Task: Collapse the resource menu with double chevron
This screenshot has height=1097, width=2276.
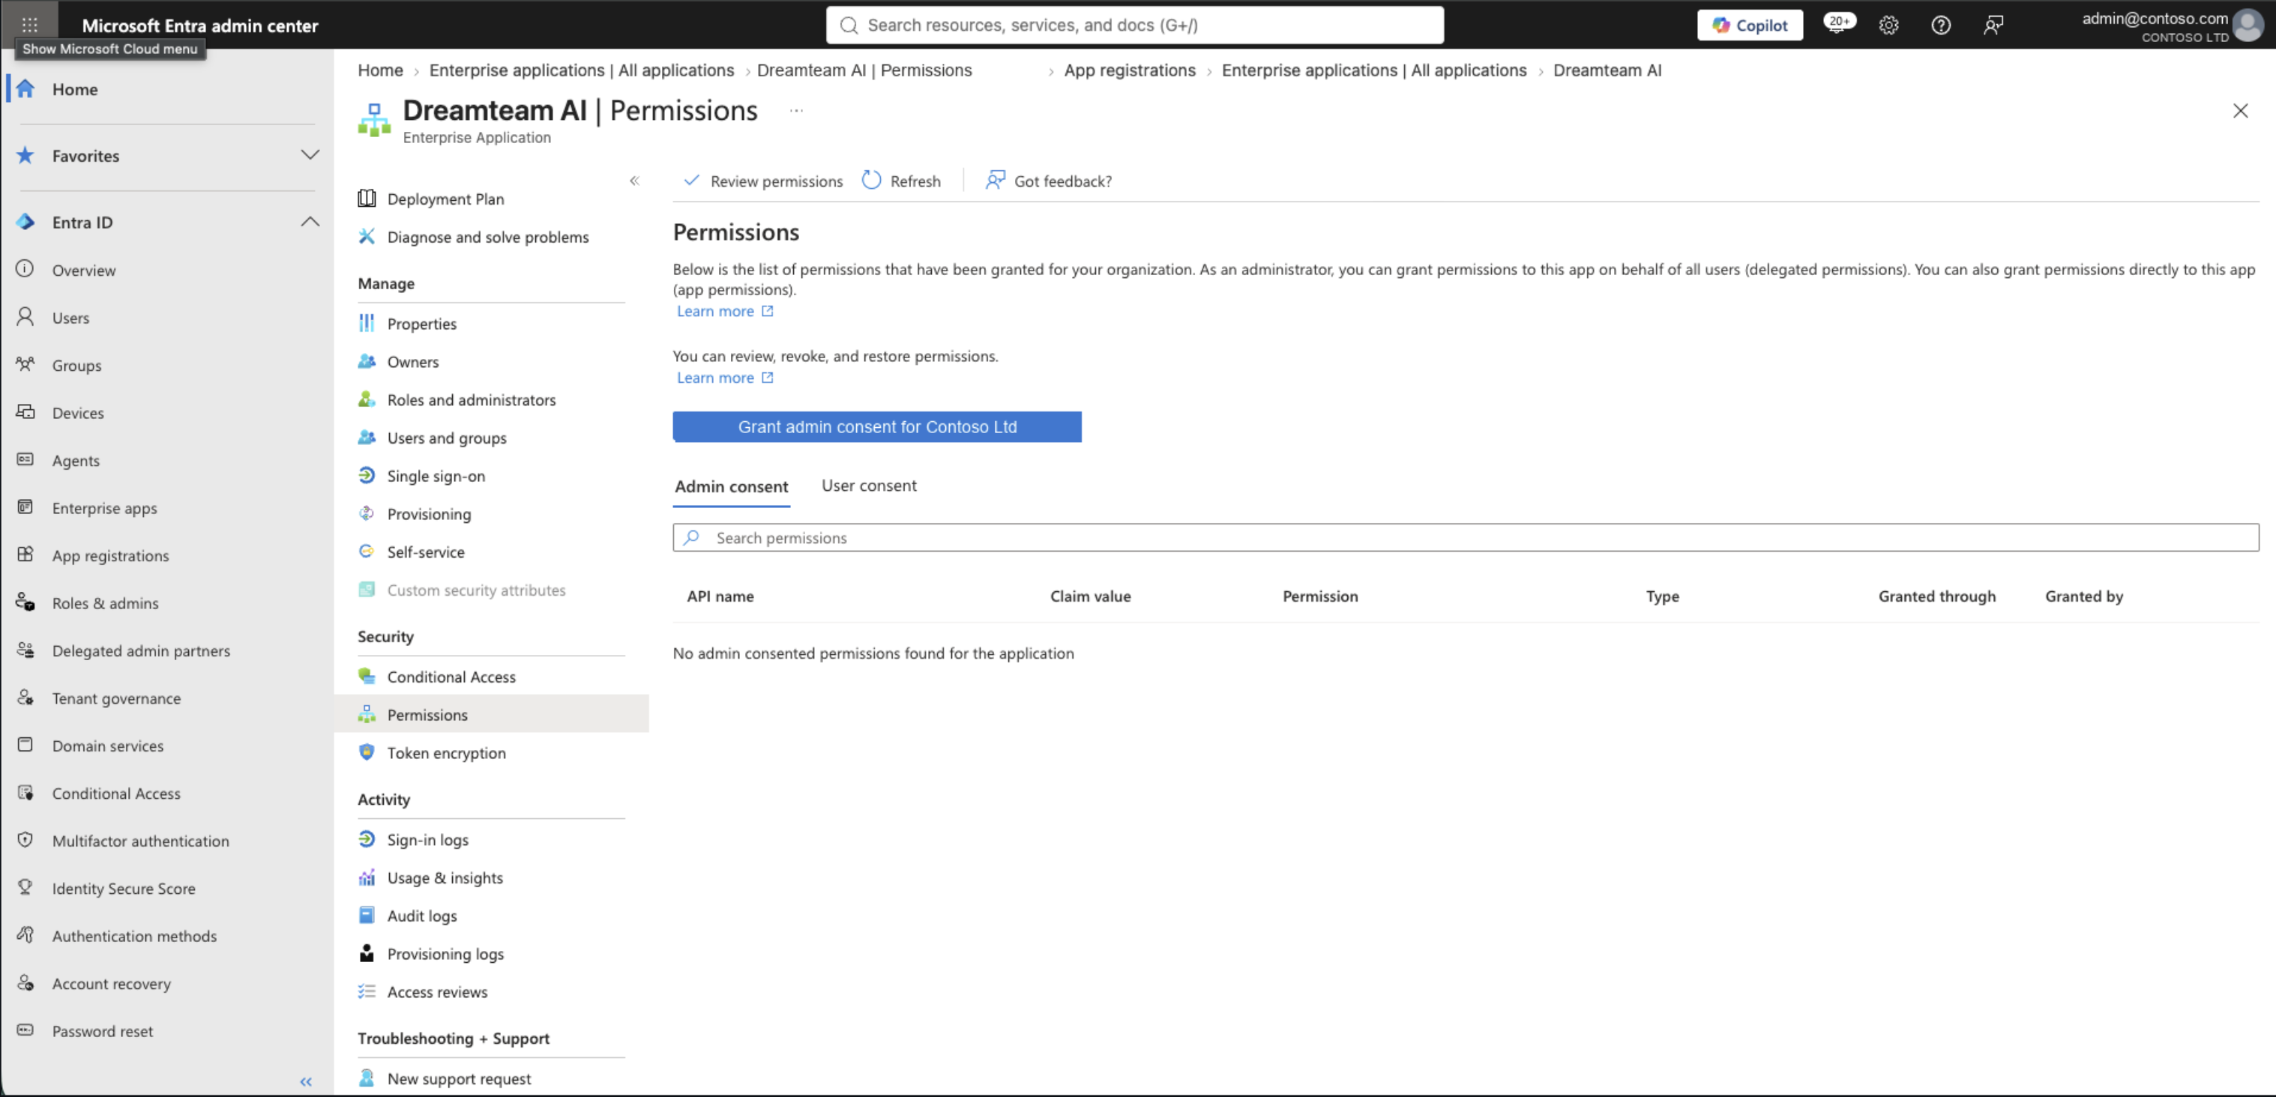Action: 634,180
